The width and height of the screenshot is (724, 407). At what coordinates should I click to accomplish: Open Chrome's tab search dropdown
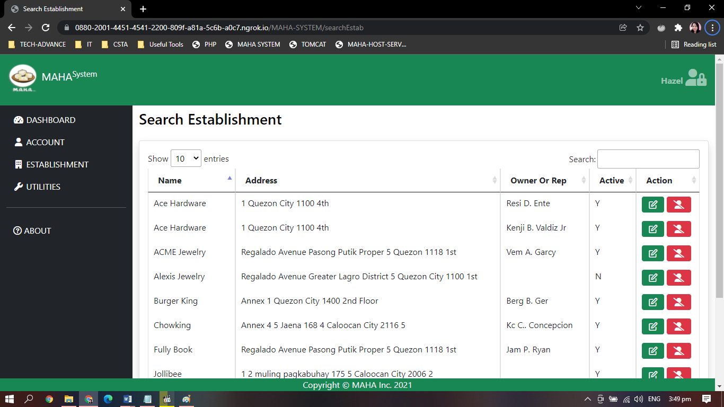[639, 8]
